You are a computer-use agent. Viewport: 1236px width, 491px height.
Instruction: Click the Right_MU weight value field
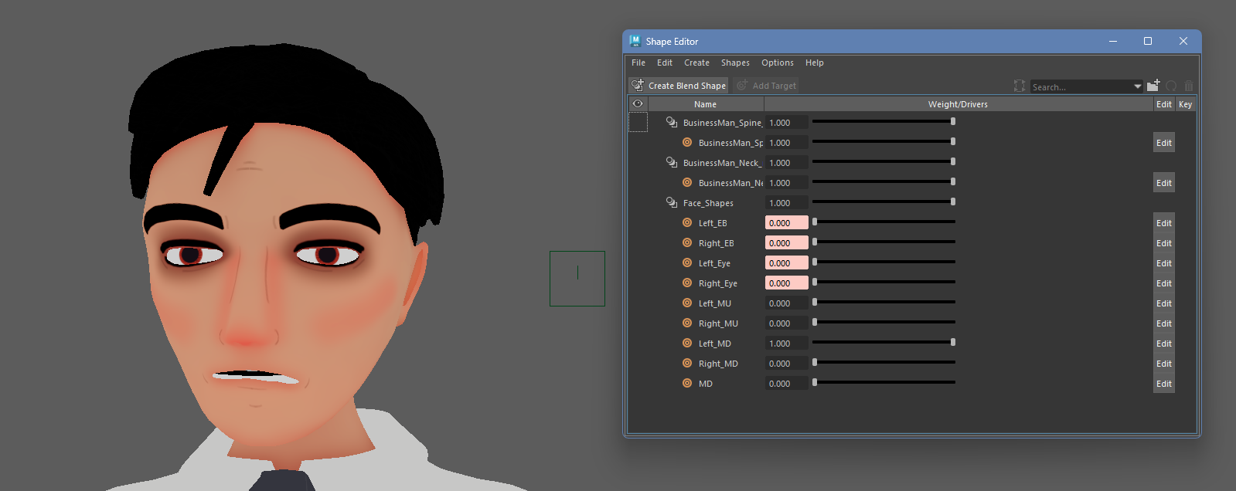(x=787, y=323)
